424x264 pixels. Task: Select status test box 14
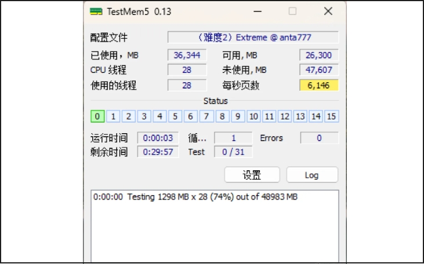[316, 116]
